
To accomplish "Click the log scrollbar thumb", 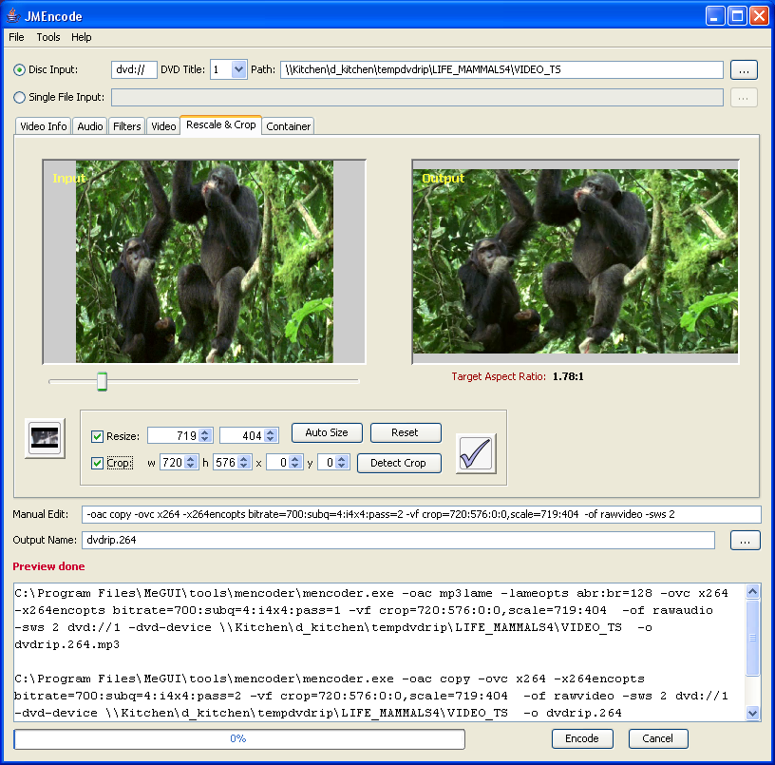I will pyautogui.click(x=752, y=638).
